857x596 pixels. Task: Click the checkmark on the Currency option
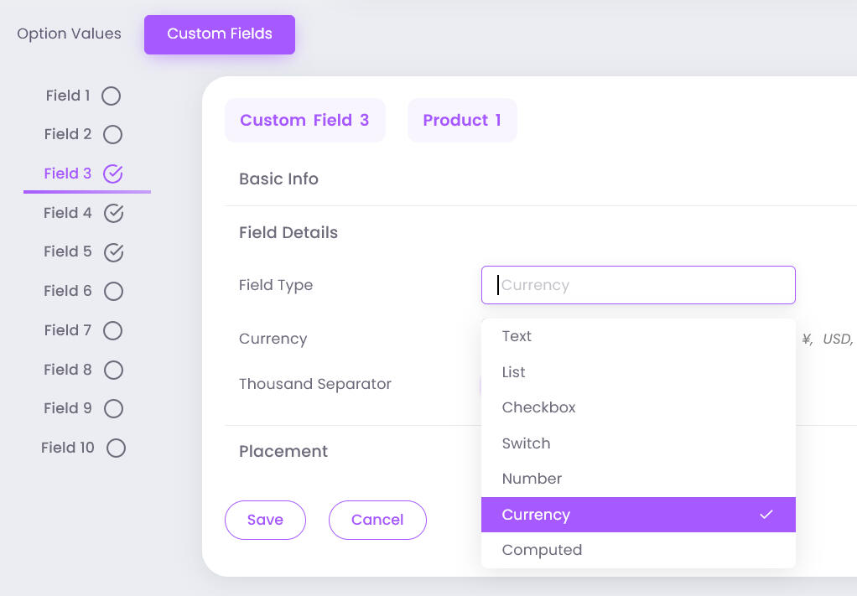(x=765, y=514)
